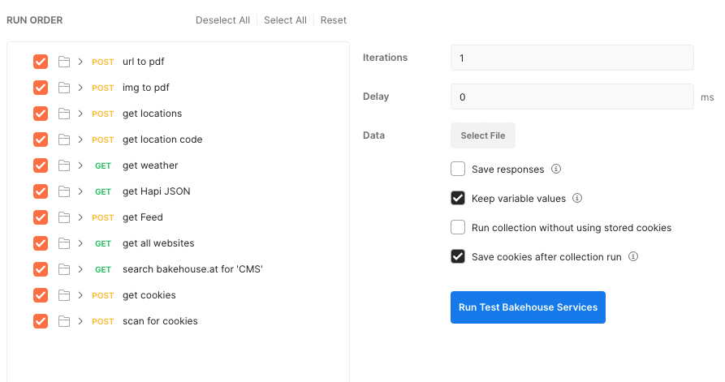Click the Iterations input field

point(572,58)
